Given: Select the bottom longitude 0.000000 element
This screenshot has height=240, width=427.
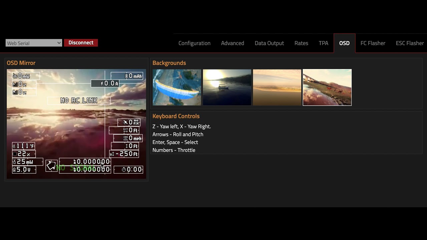Looking at the screenshot, I should click(85, 169).
